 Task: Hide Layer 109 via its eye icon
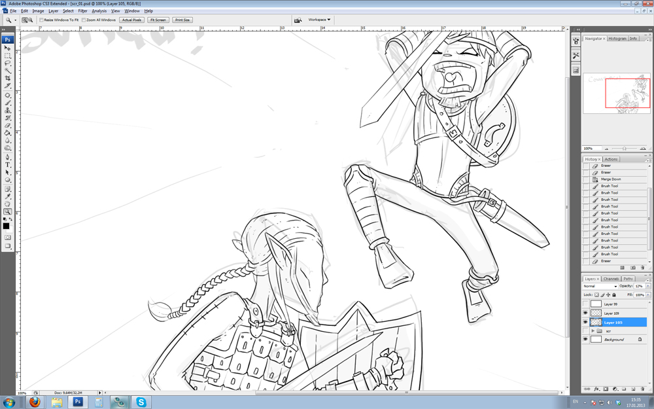pos(585,313)
